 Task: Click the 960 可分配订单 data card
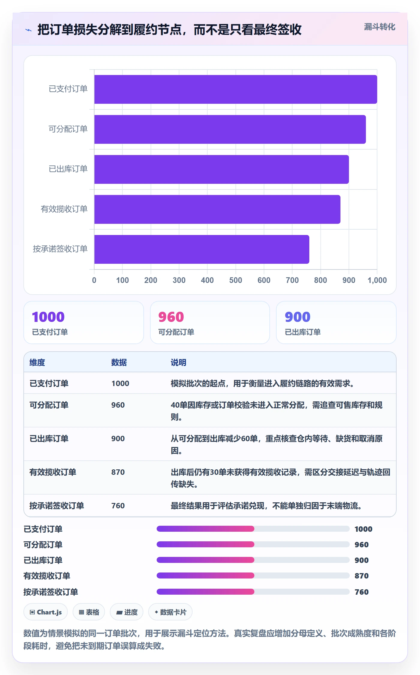point(210,323)
